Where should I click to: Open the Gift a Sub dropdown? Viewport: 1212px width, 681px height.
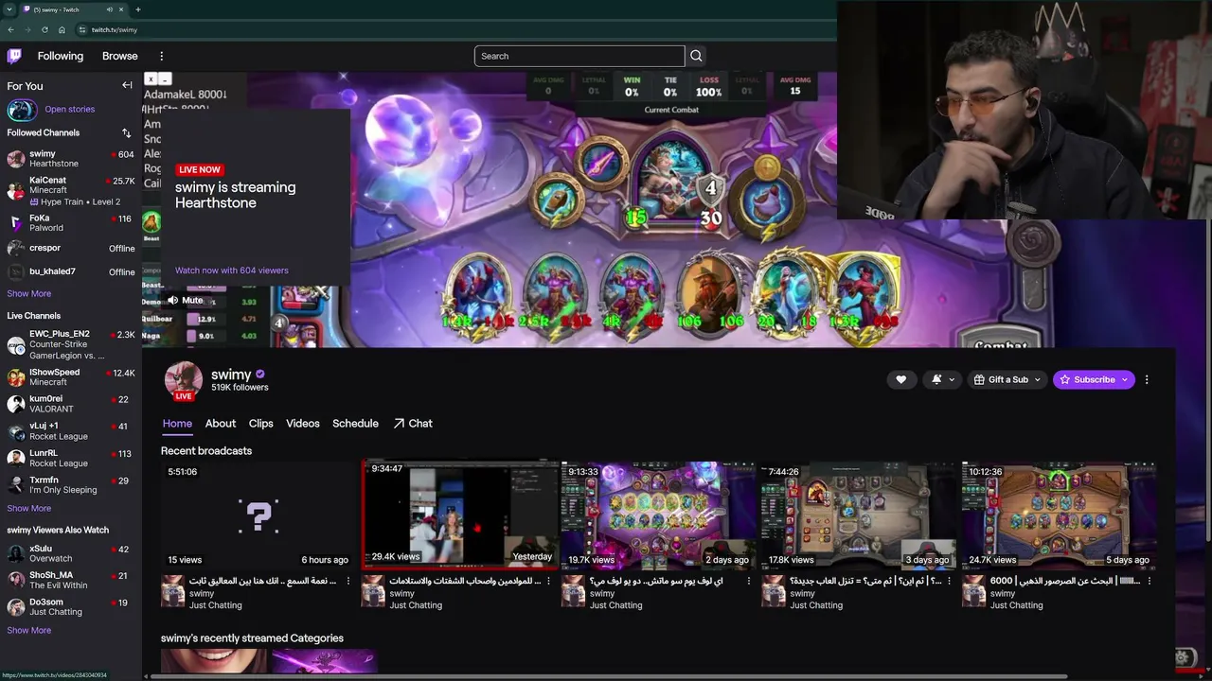click(1007, 379)
